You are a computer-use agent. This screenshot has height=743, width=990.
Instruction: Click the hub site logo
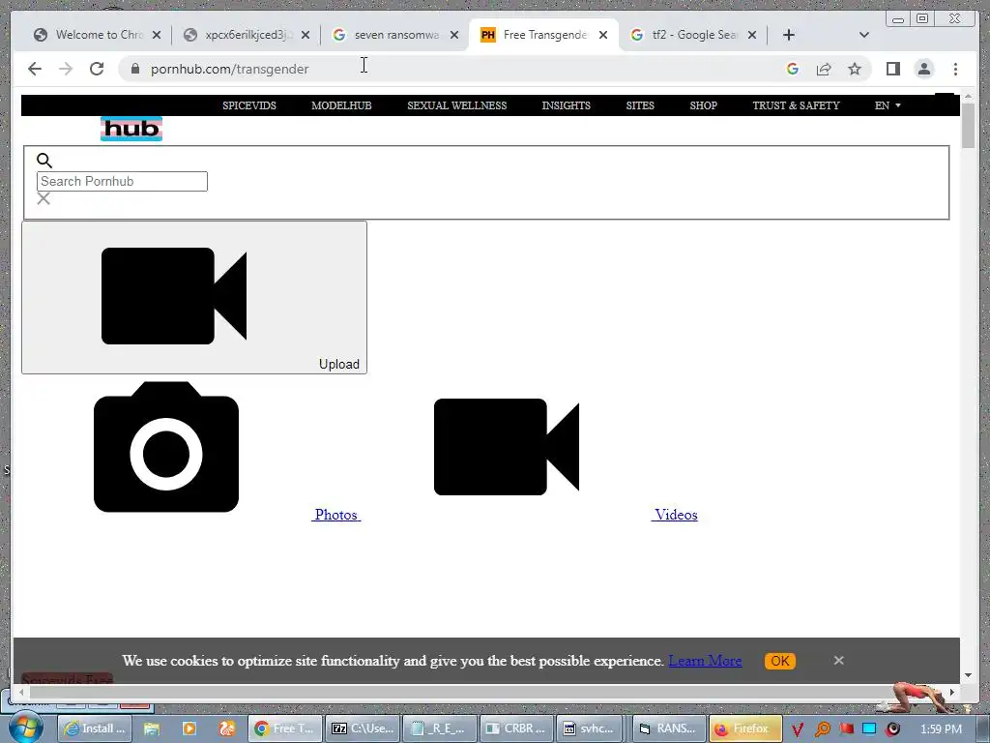pyautogui.click(x=131, y=129)
